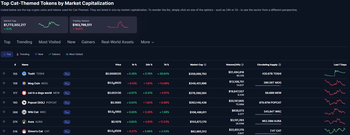The height and width of the screenshot is (135, 350).
Task: Open the Real-World Assets tab
Action: pyautogui.click(x=118, y=42)
